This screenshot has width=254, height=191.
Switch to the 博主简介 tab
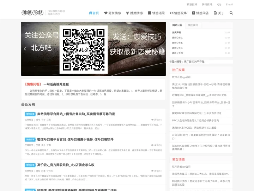point(193,25)
